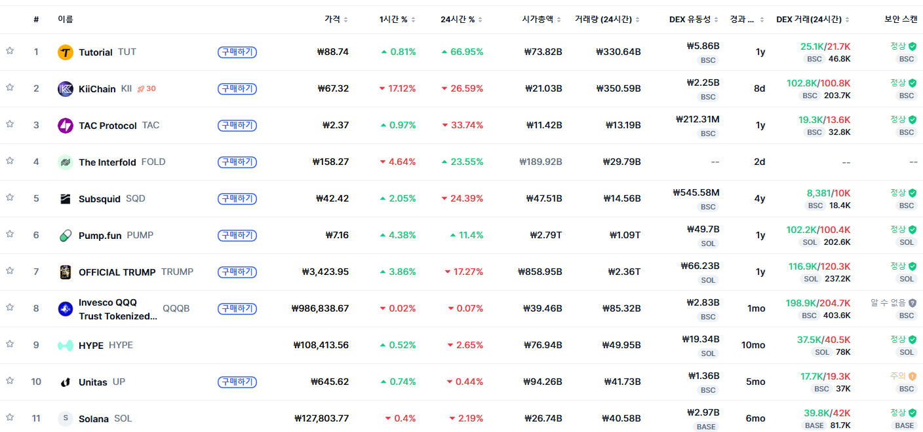The height and width of the screenshot is (432, 923).
Task: Click the Subsquid coin logo
Action: coord(66,199)
